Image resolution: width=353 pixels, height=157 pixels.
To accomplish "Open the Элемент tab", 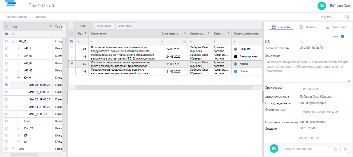I will [x=281, y=27].
